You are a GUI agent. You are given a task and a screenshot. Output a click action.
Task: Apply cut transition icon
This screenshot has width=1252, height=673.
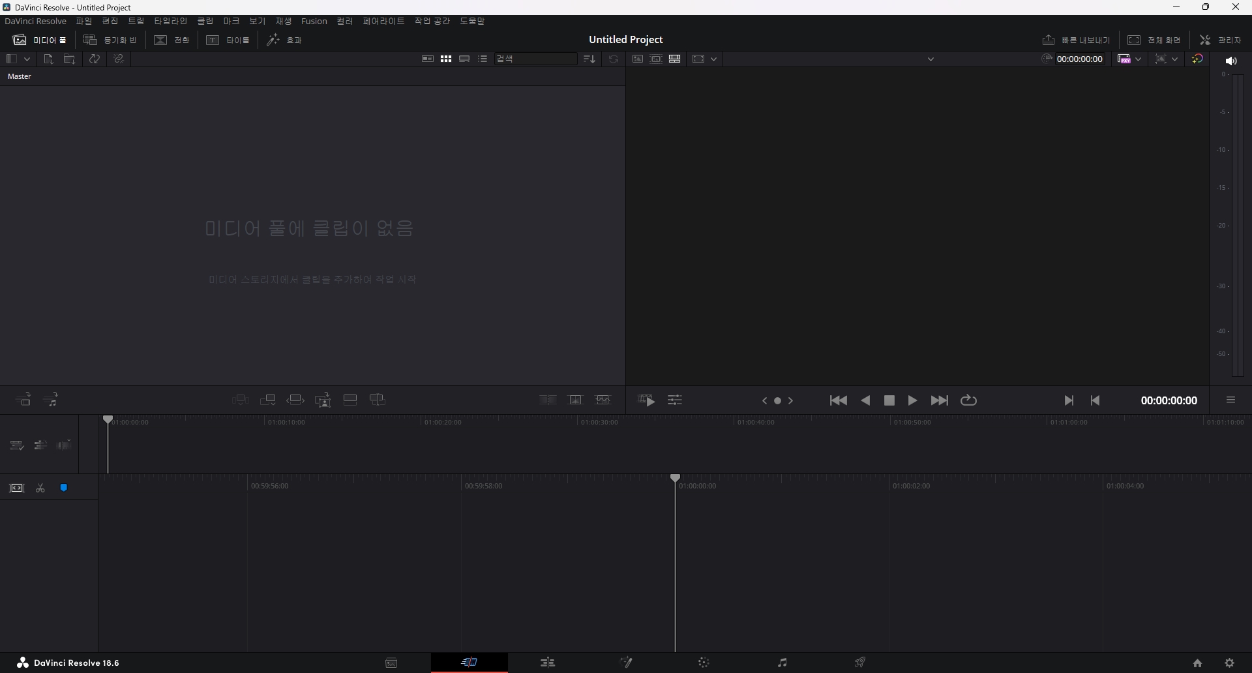548,400
